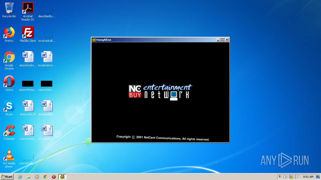Viewport: 321px width, 180px height.
Task: Select updatedbibl... Word document
Action: click(x=47, y=108)
